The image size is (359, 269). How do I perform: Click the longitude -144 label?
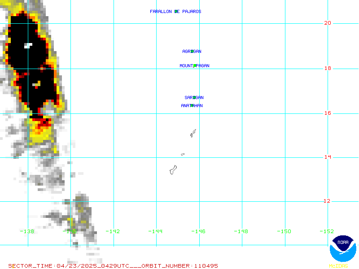tap(155, 231)
